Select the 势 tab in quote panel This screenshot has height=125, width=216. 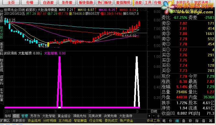[x=190, y=121]
